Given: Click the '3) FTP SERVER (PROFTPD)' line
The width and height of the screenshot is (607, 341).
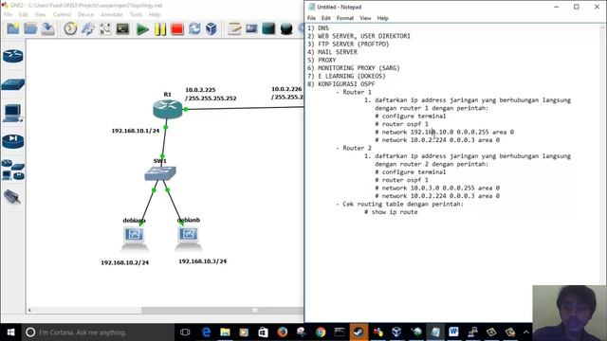Looking at the screenshot, I should (x=348, y=45).
